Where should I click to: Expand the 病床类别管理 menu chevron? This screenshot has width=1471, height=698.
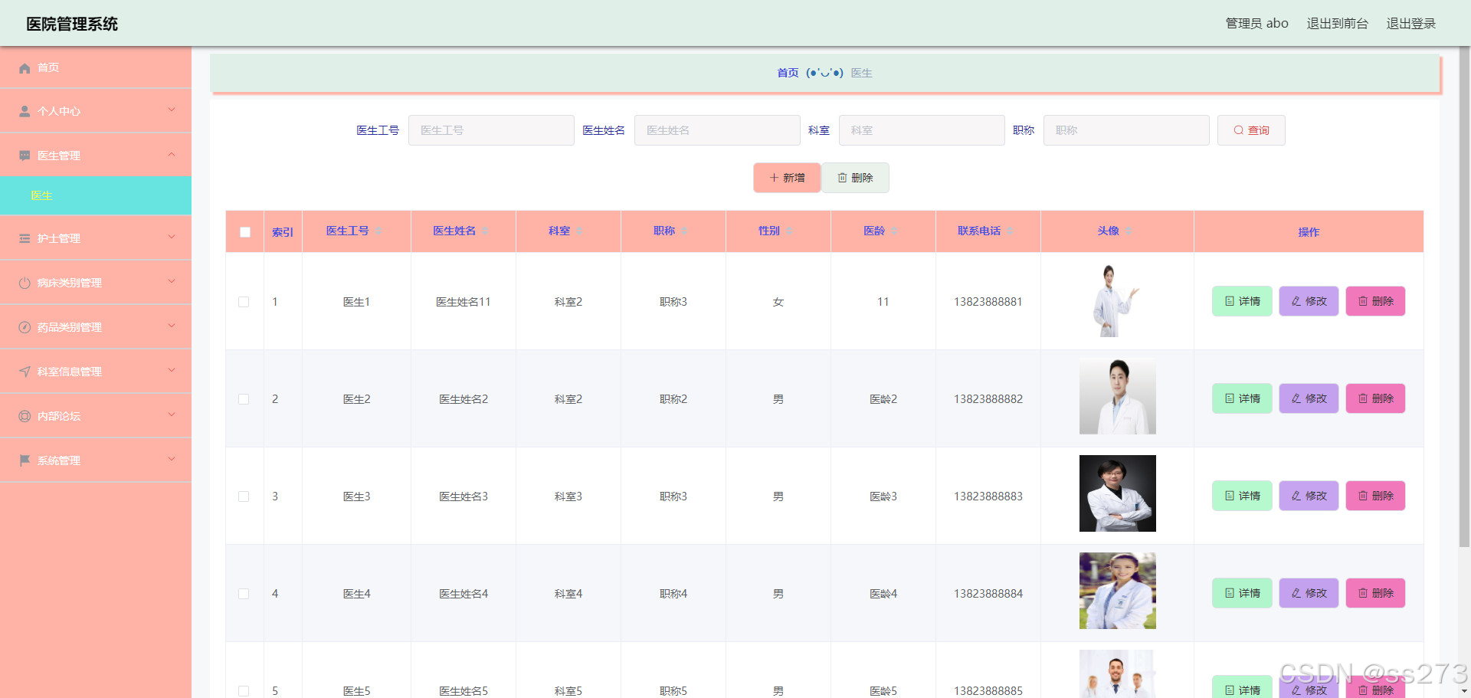(172, 282)
